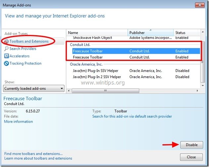This screenshot has height=167, width=209.
Task: Click the horizontal scrollbar thumb
Action: (105, 91)
